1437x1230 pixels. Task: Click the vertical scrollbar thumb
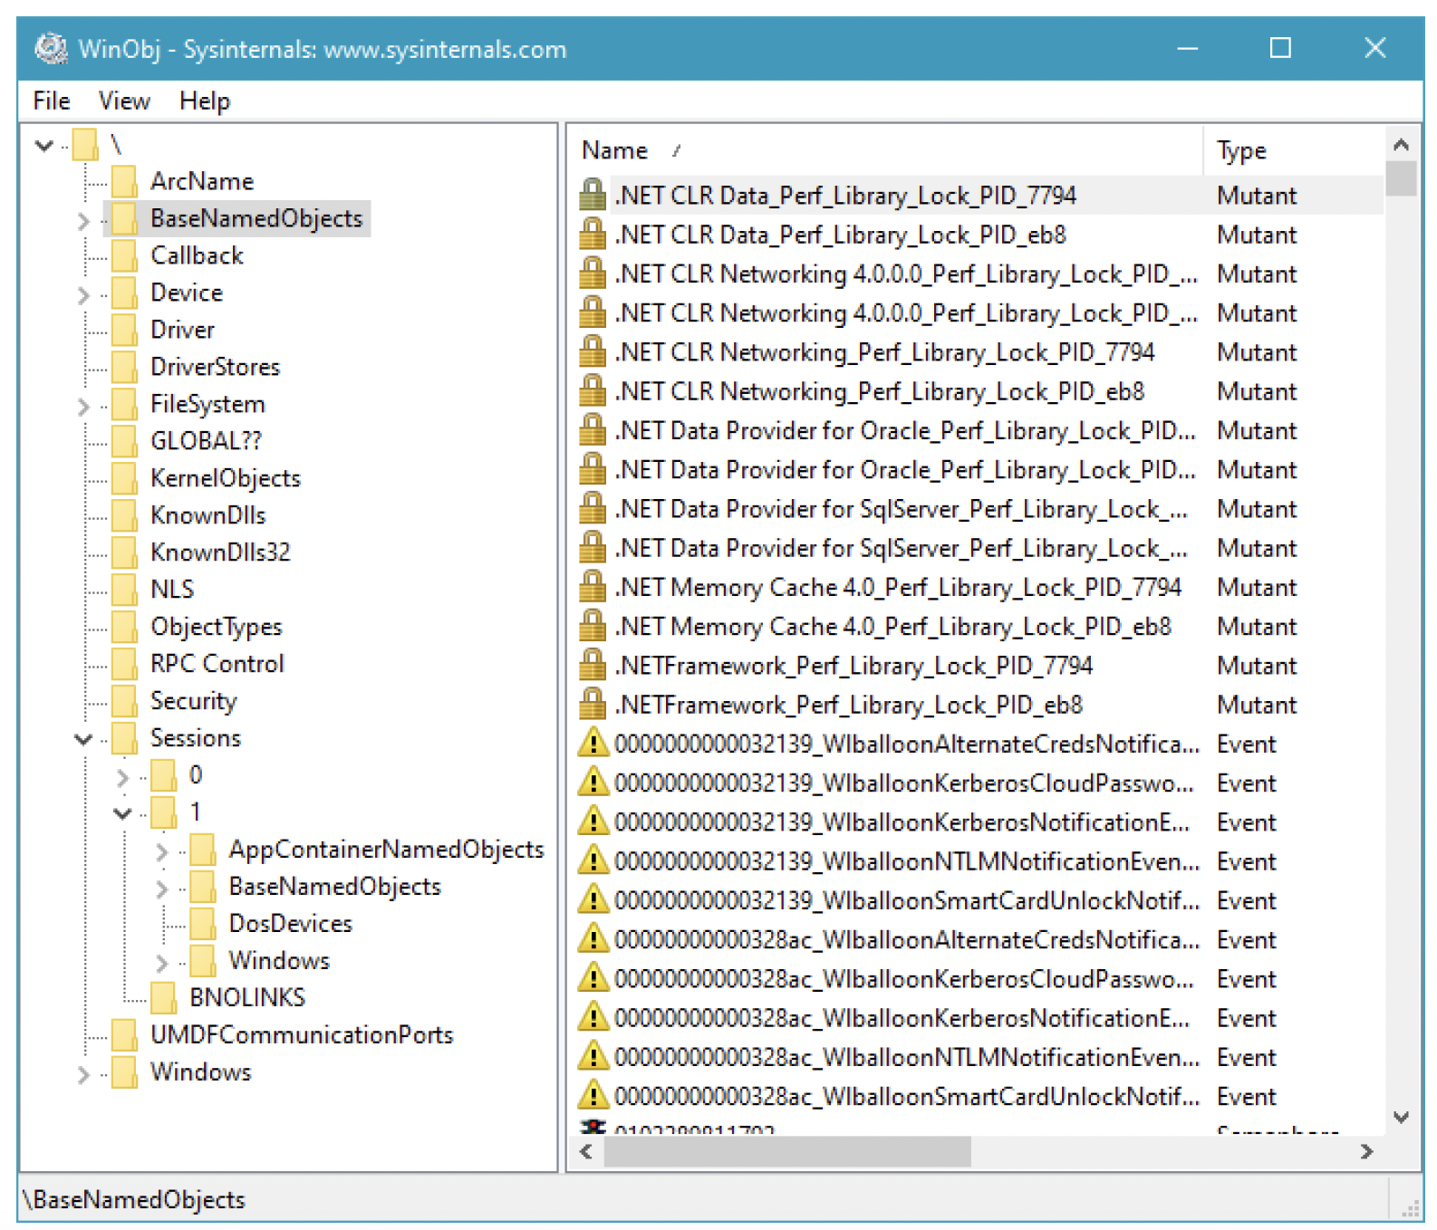1401,178
